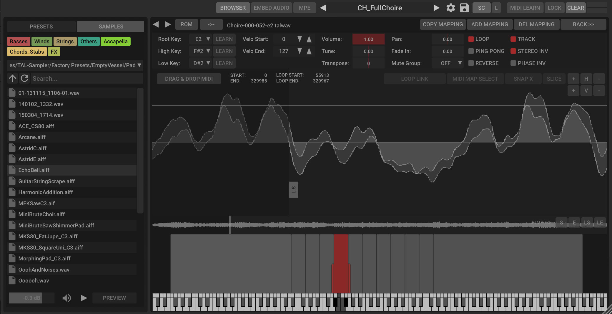Open the settings gear icon
612x314 pixels.
tap(450, 8)
